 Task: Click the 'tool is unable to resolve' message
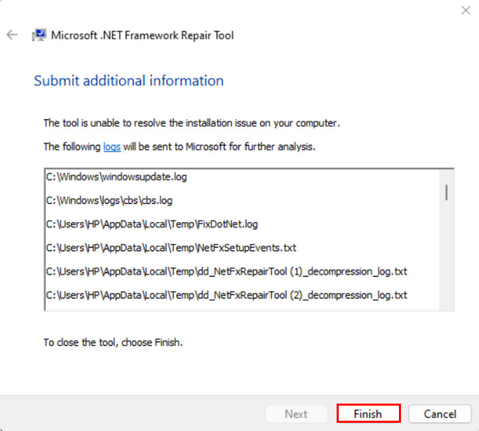pyautogui.click(x=192, y=123)
